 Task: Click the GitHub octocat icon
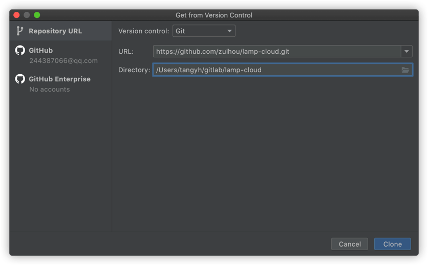20,50
